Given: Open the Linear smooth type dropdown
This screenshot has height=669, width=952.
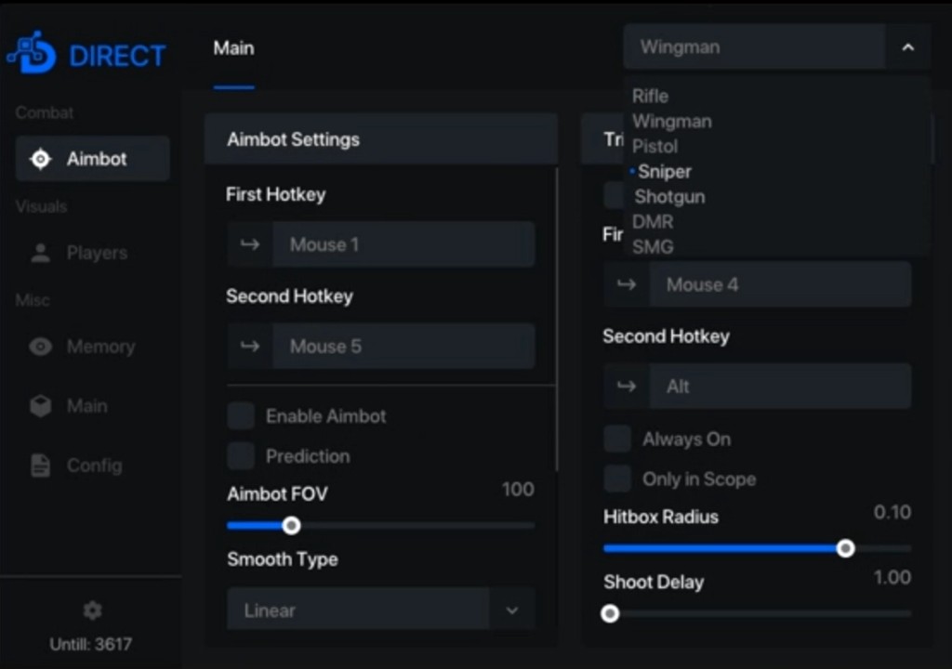Looking at the screenshot, I should pos(511,610).
